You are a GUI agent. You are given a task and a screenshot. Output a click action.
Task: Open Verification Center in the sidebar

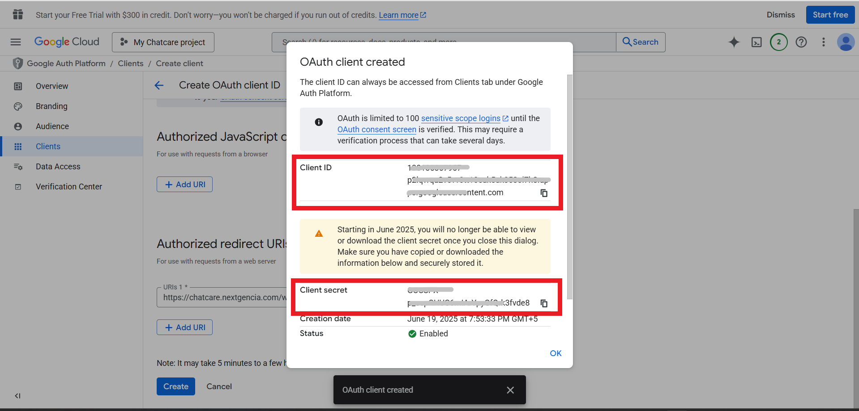tap(72, 187)
